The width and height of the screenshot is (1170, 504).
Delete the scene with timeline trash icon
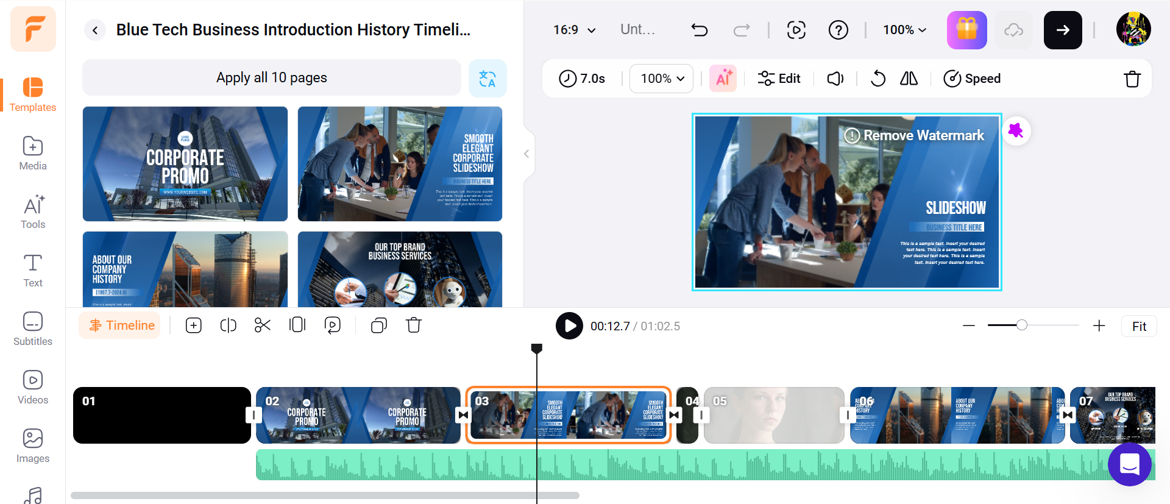tap(414, 325)
